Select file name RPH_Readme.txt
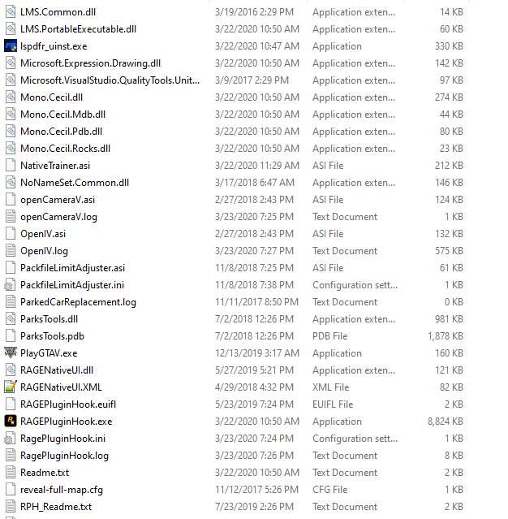This screenshot has width=508, height=519. tap(56, 507)
